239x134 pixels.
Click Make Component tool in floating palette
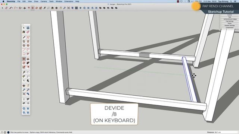click(x=28, y=28)
